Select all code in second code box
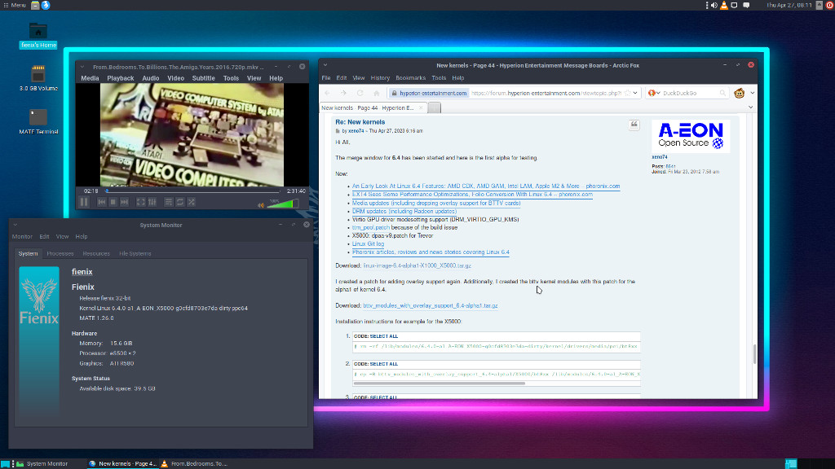835x469 pixels. (x=383, y=364)
